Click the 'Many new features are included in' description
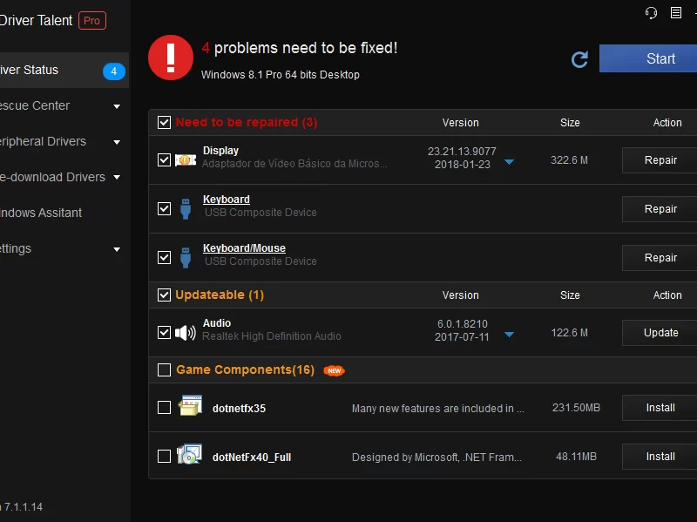 pos(438,409)
